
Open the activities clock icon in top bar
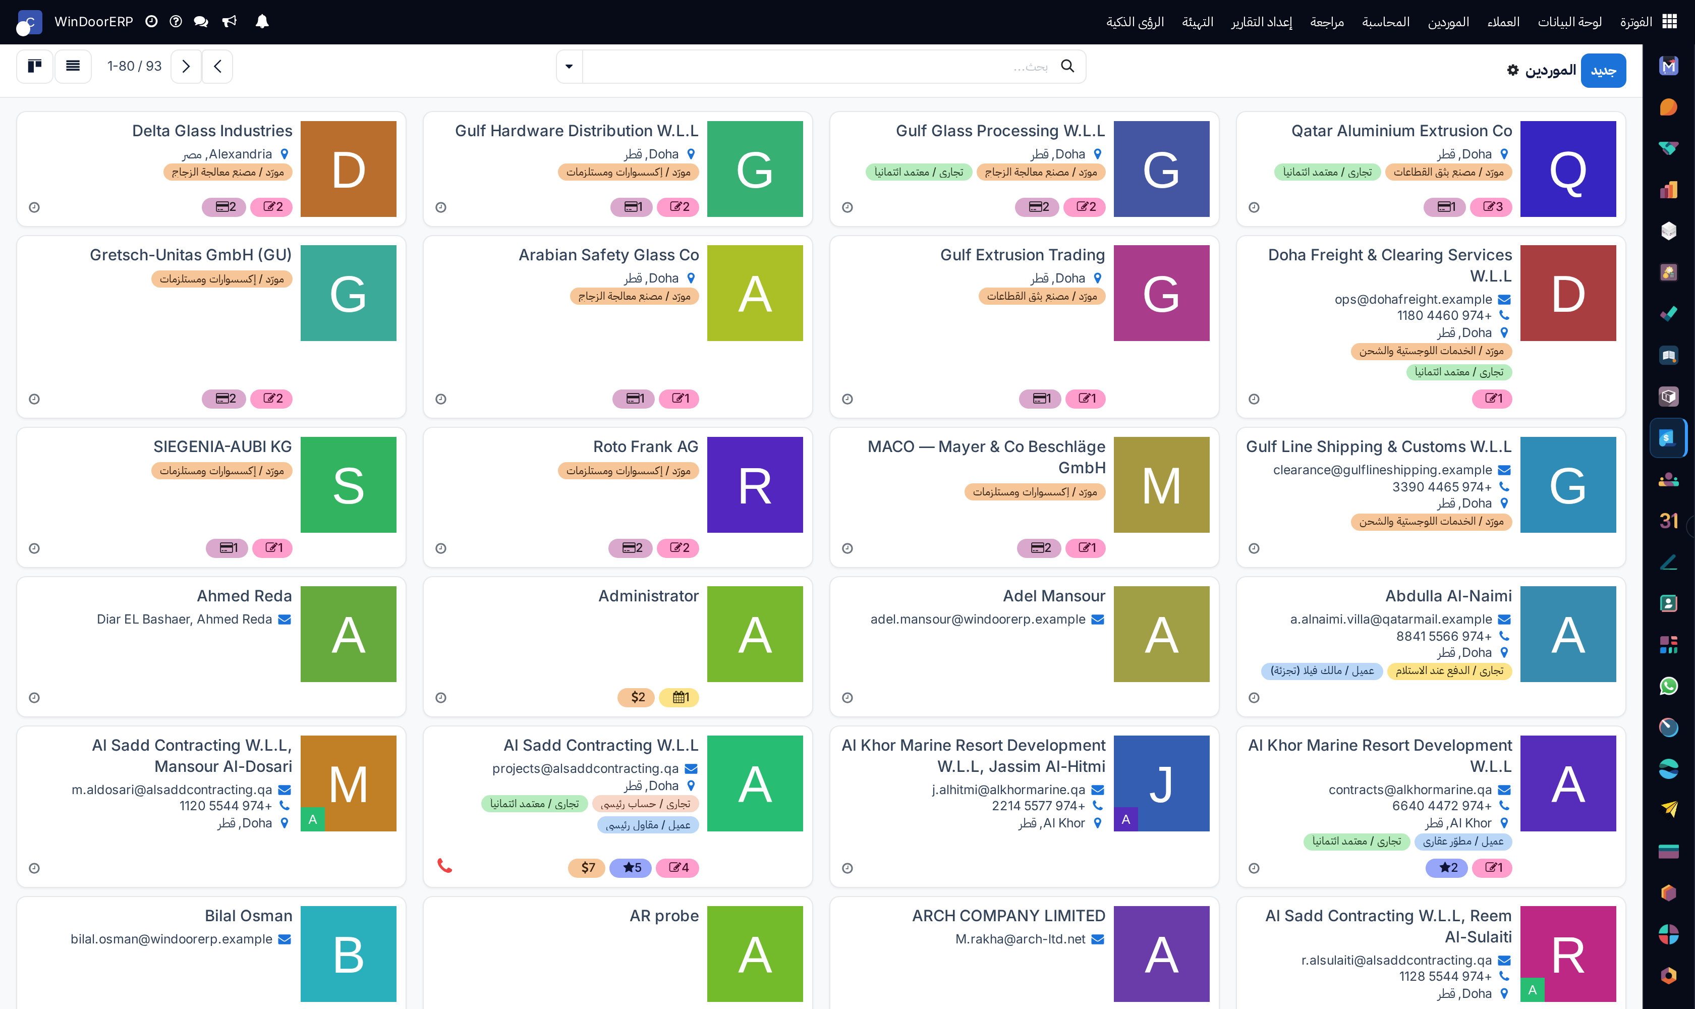pyautogui.click(x=152, y=22)
